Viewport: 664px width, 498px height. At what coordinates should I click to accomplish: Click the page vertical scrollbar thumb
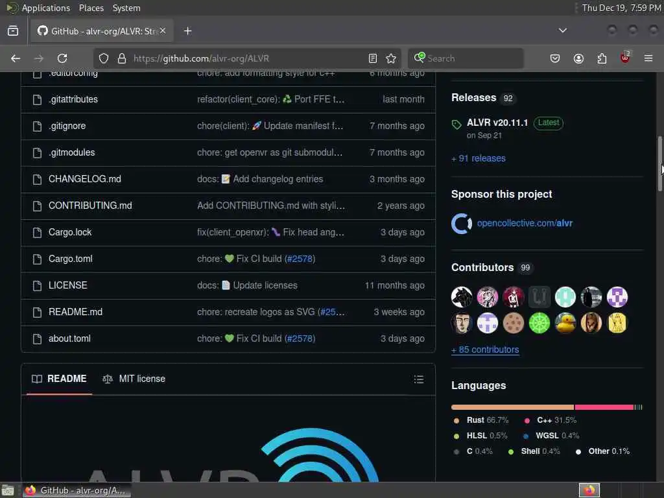pos(659,163)
